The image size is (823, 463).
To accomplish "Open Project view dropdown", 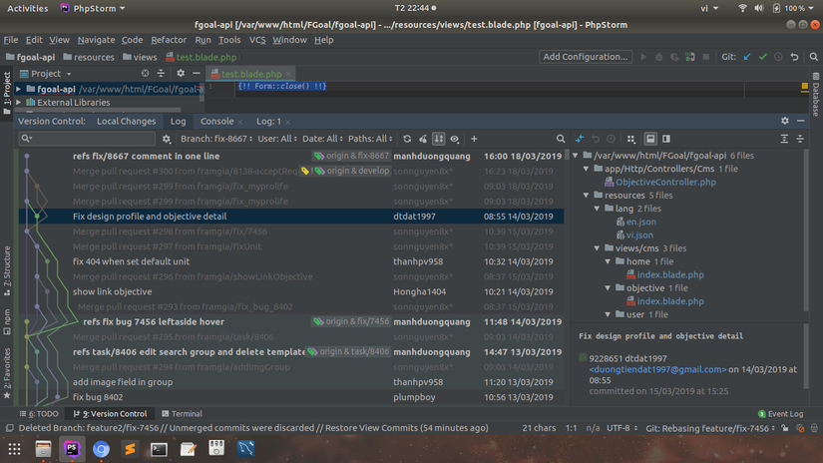I will [x=46, y=74].
